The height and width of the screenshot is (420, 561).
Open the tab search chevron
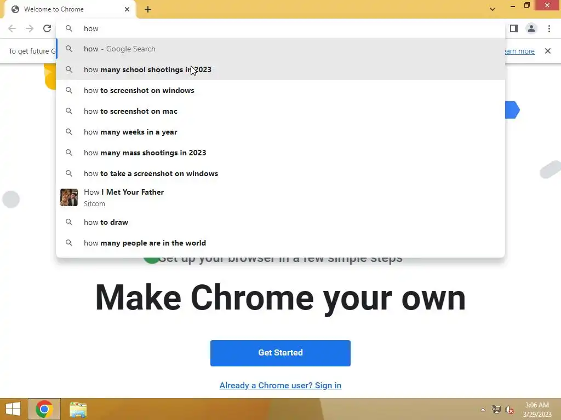pyautogui.click(x=493, y=9)
